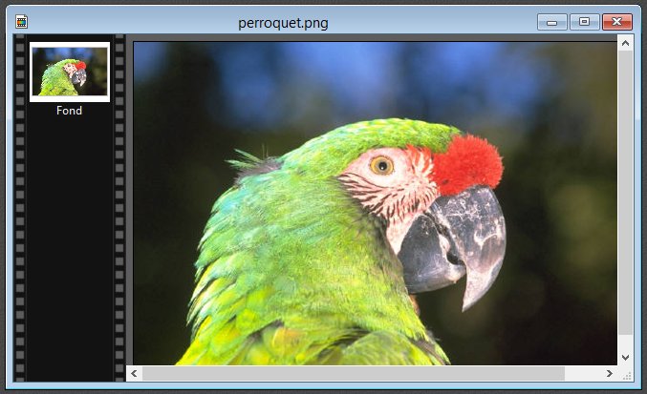The height and width of the screenshot is (394, 647).
Task: Maximize the perroquet.png window
Action: click(584, 22)
